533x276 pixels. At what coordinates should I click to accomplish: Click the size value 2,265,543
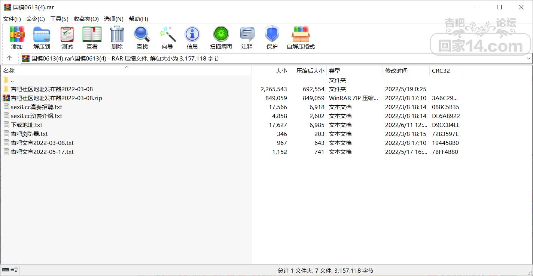[x=274, y=89]
